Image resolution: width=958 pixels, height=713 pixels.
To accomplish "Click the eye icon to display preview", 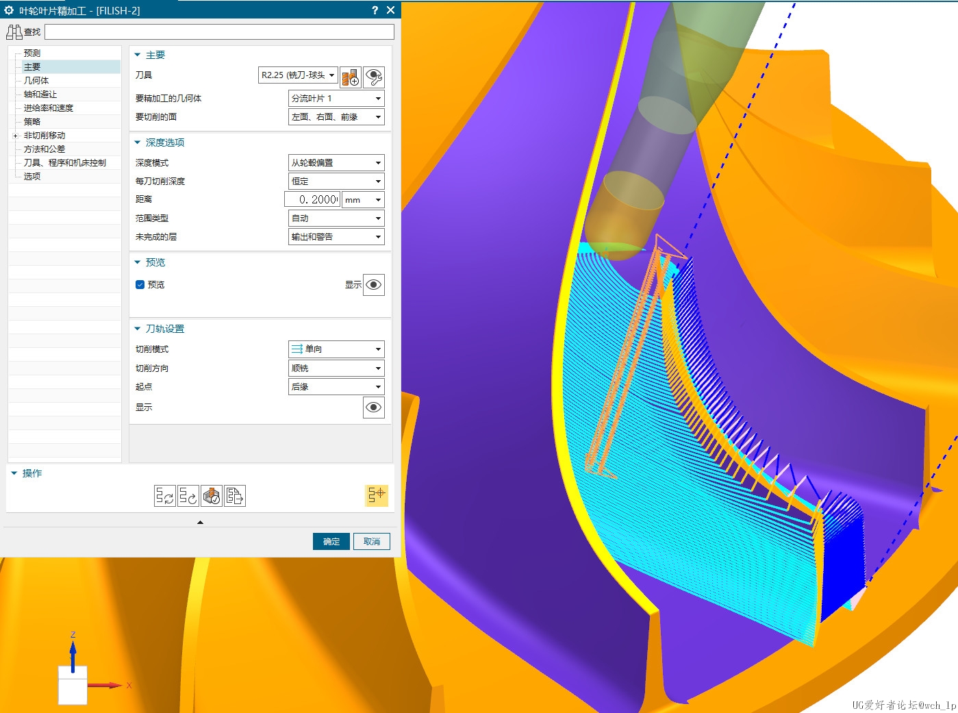I will click(374, 285).
